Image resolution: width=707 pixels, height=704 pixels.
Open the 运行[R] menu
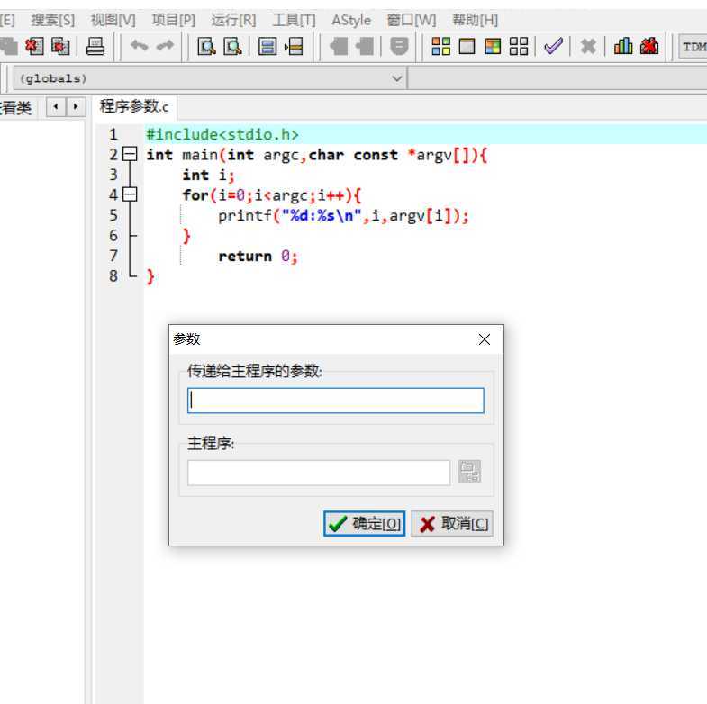point(233,21)
